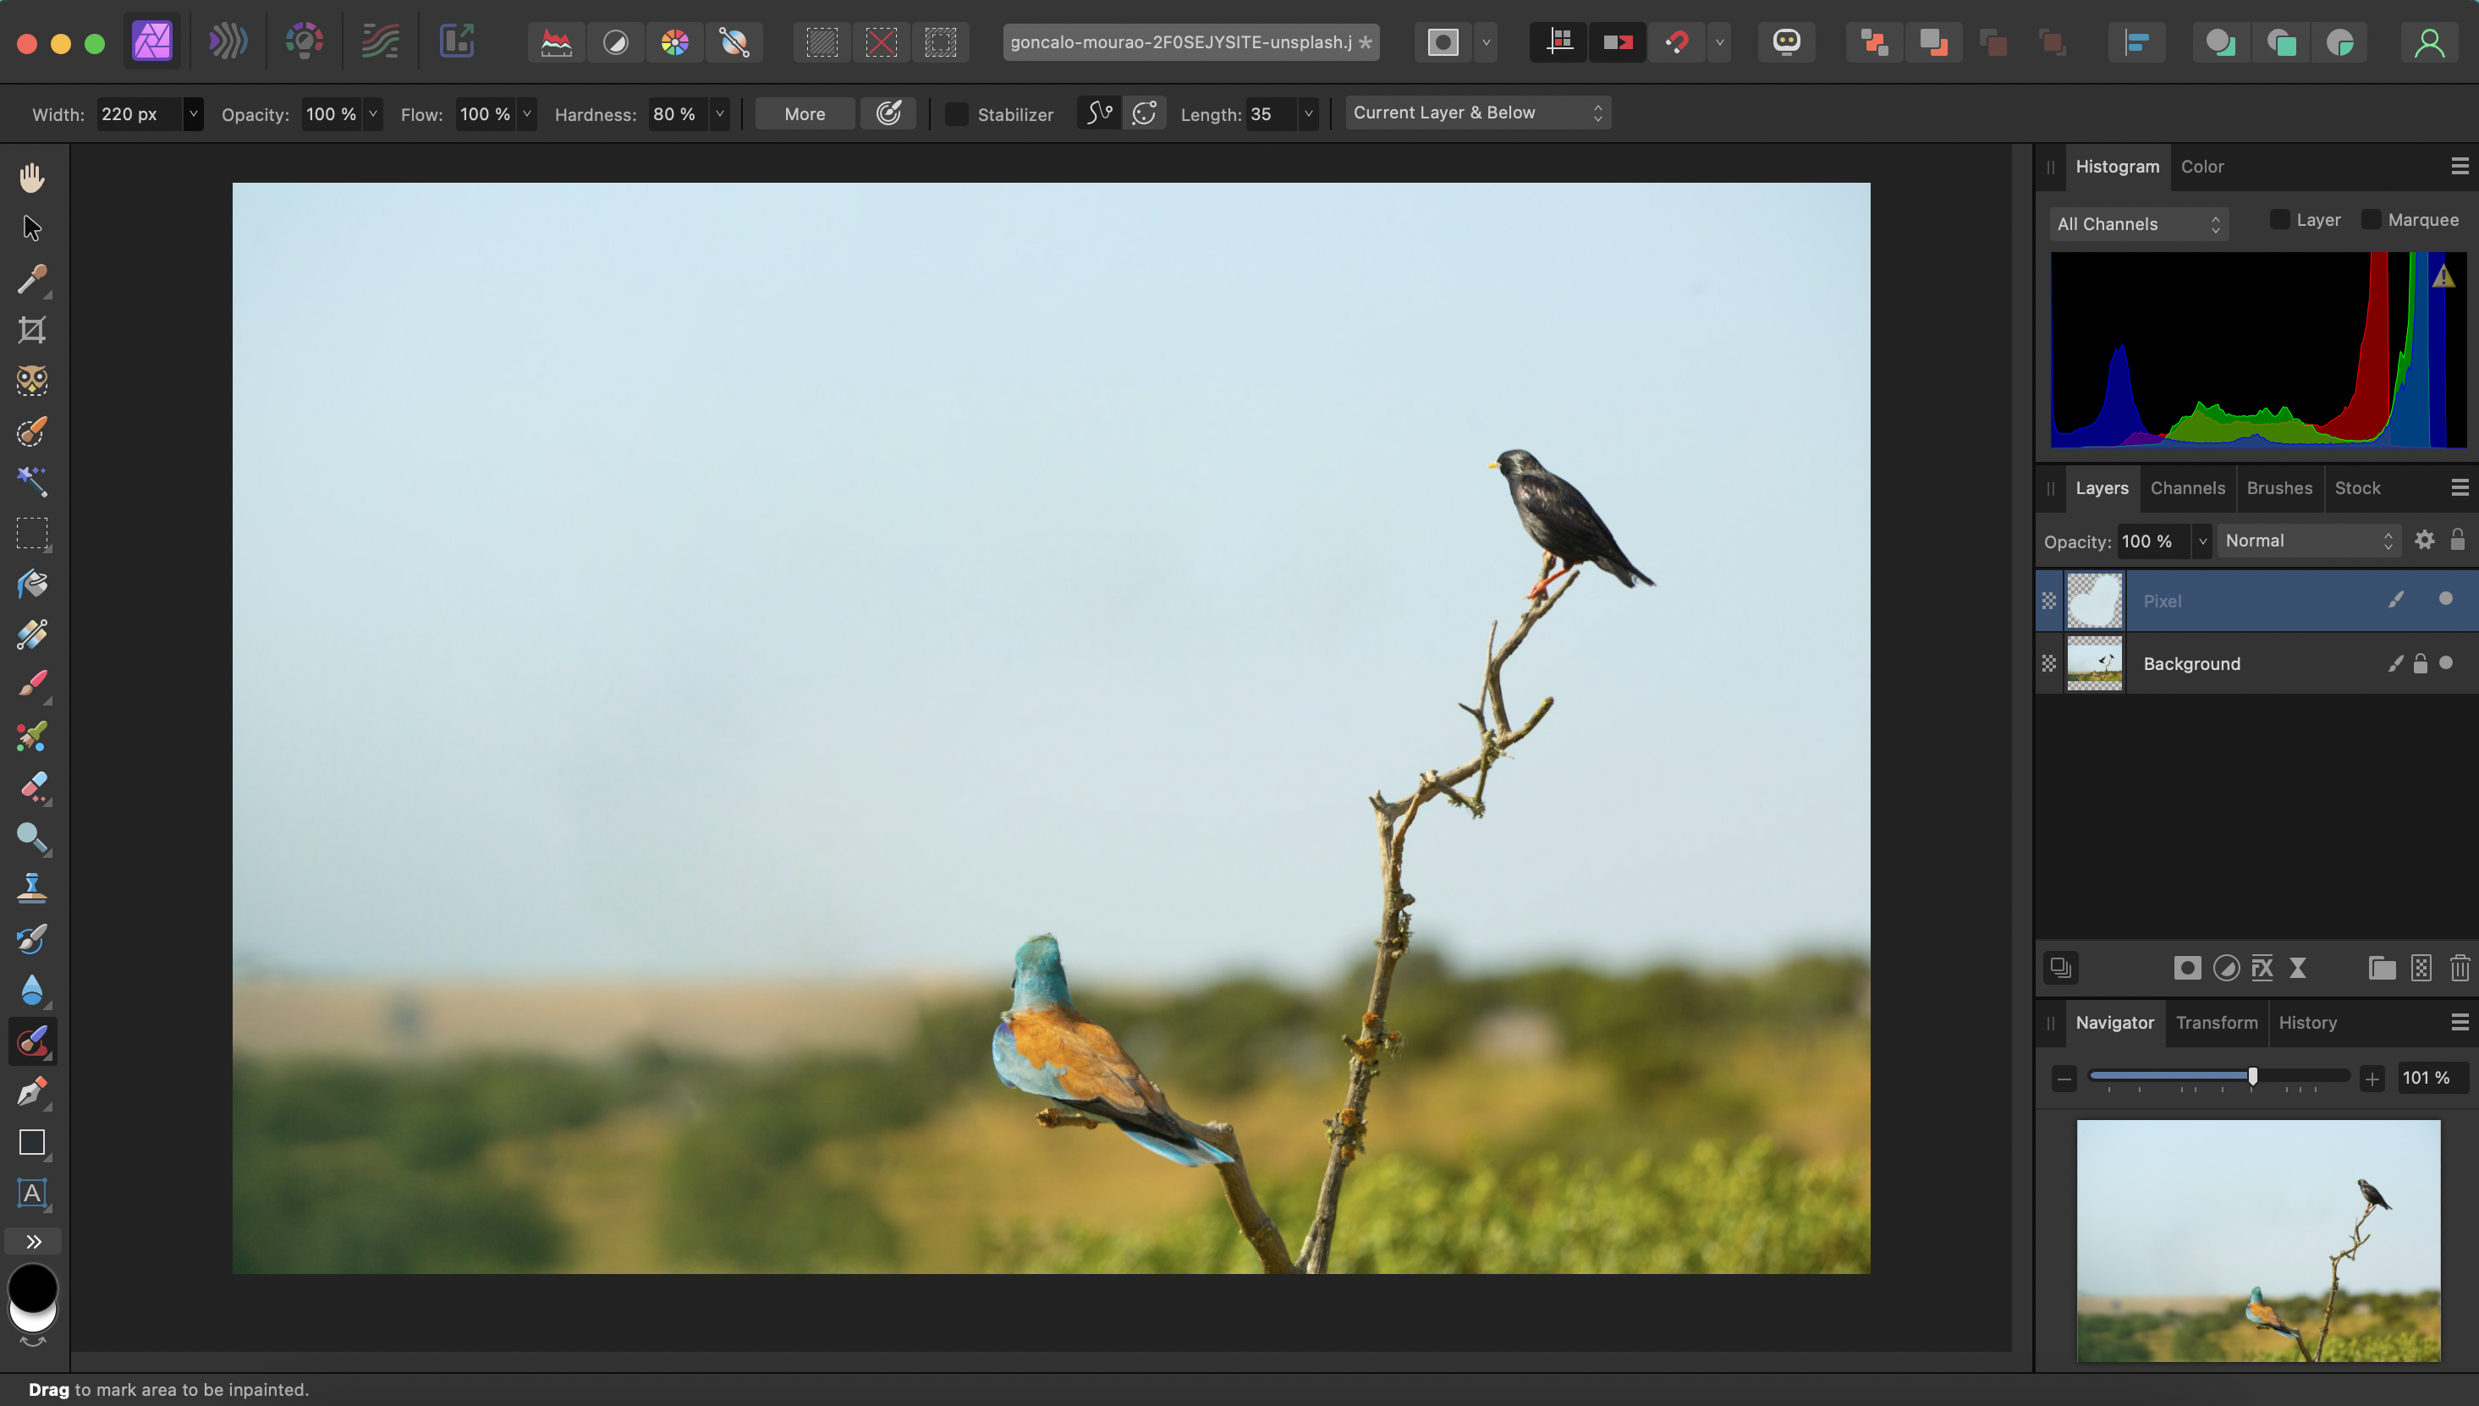Open the History tab
The image size is (2479, 1406).
[2306, 1022]
